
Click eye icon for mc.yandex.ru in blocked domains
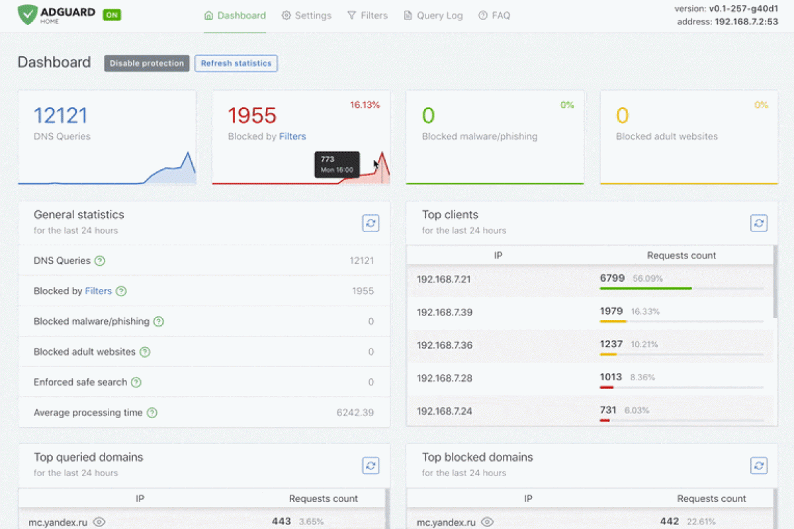click(488, 522)
